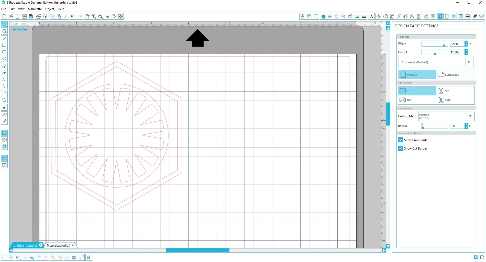Click the Height slider track
Viewport: 486px width, 262px height.
pyautogui.click(x=435, y=52)
